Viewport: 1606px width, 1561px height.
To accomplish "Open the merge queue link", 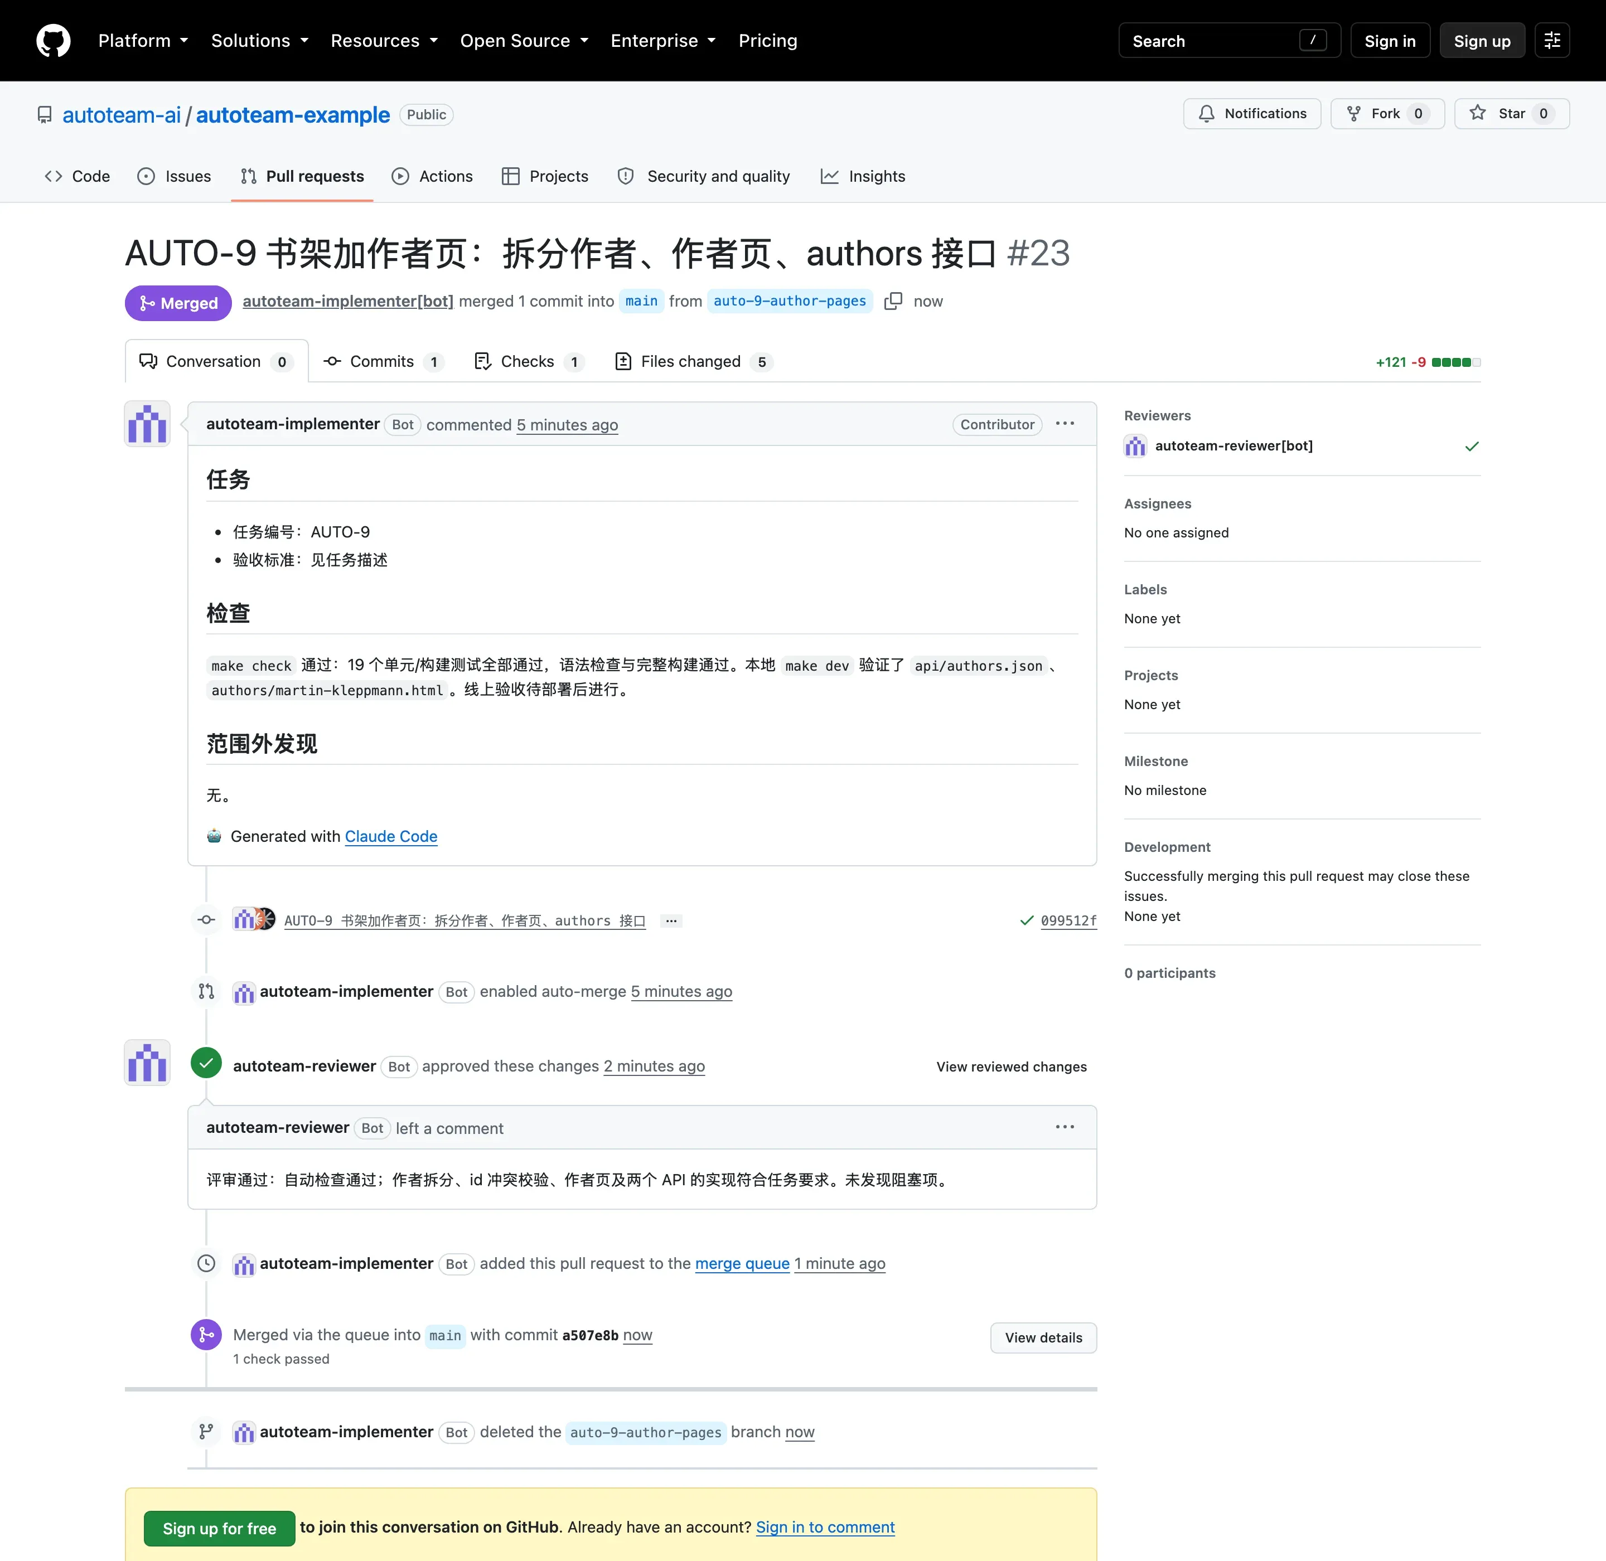I will (x=742, y=1263).
